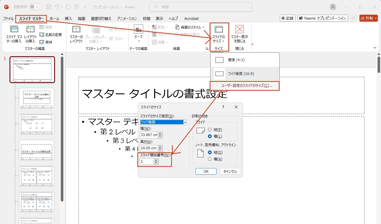Screen dimensions: 381x224
Task: Open the Themes (テーマ) gallery
Action: click(x=139, y=34)
